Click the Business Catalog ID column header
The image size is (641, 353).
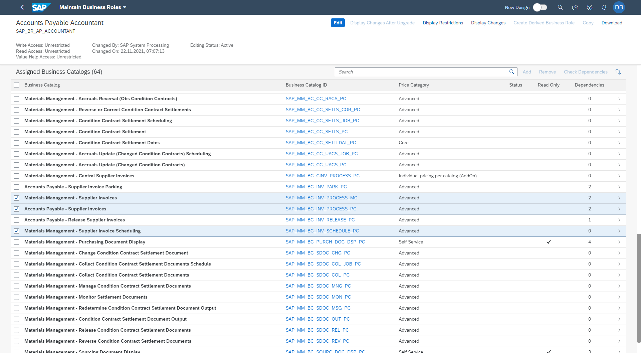click(306, 85)
